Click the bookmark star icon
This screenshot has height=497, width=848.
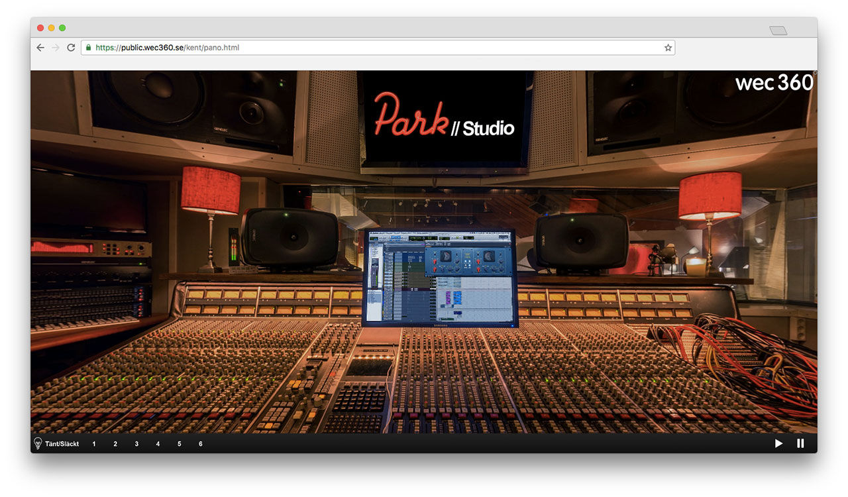click(x=668, y=47)
